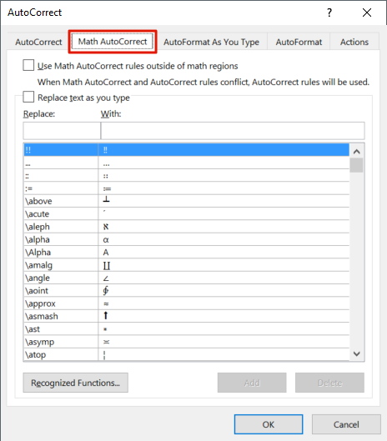Confirm with the OK button
The image size is (387, 441).
[269, 424]
